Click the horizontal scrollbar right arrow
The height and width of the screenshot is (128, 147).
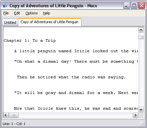(135, 115)
